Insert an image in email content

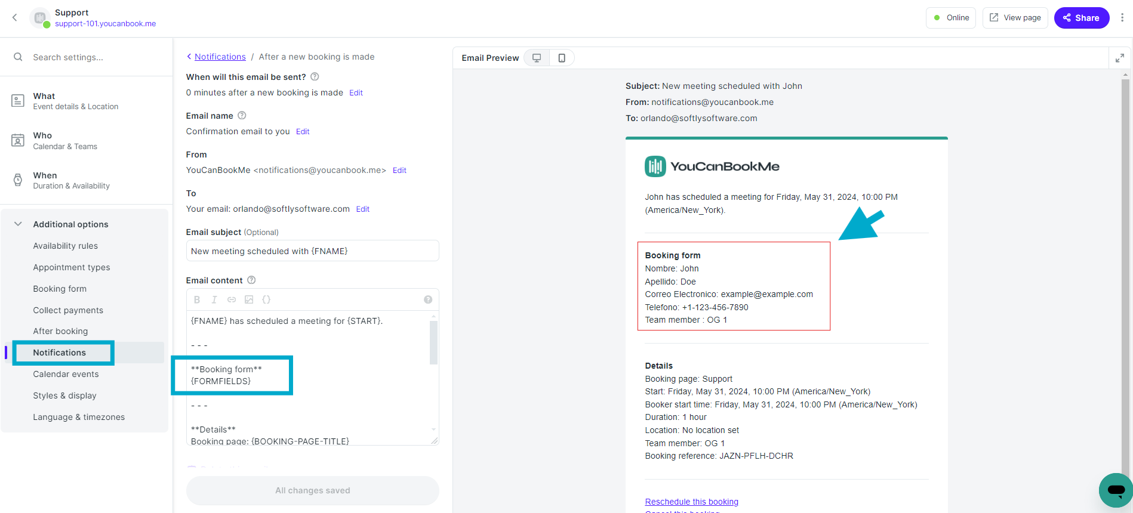[x=249, y=299]
